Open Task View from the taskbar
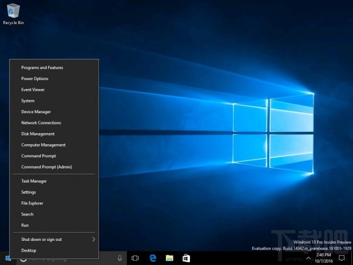This screenshot has width=353, height=265. 135,258
